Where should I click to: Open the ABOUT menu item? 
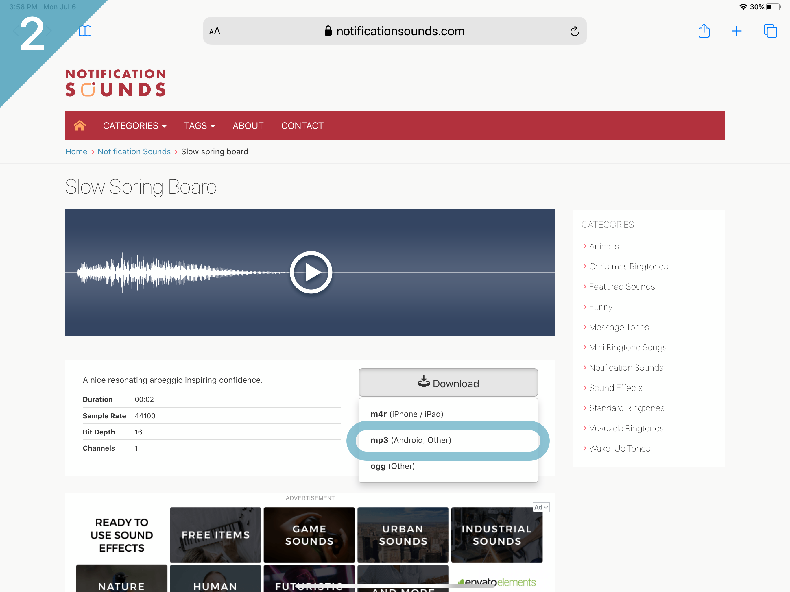click(248, 126)
